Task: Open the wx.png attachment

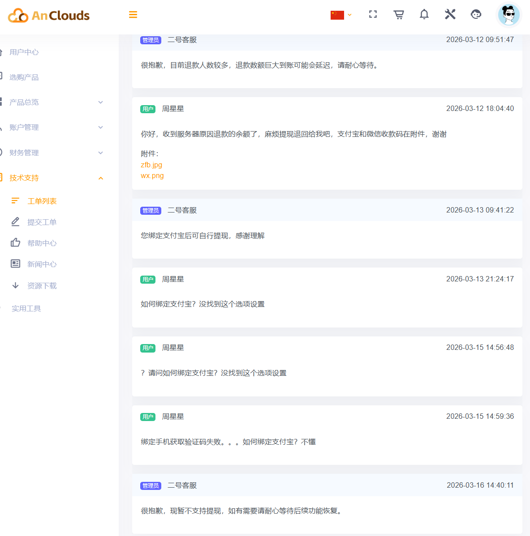Action: (x=152, y=176)
